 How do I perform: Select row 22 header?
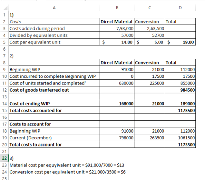tap(4, 158)
